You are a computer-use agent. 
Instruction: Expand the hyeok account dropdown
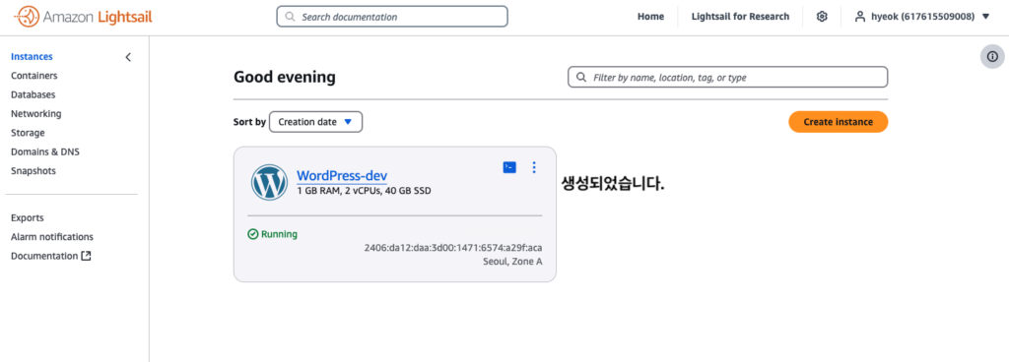[922, 17]
